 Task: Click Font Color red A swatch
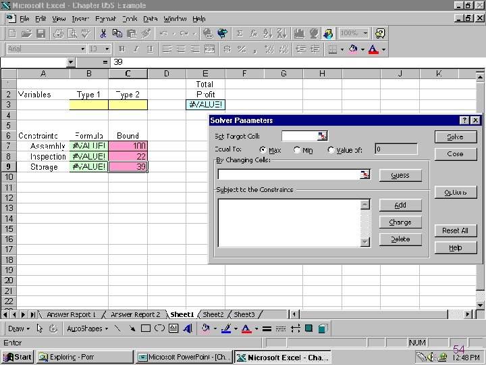(x=373, y=49)
